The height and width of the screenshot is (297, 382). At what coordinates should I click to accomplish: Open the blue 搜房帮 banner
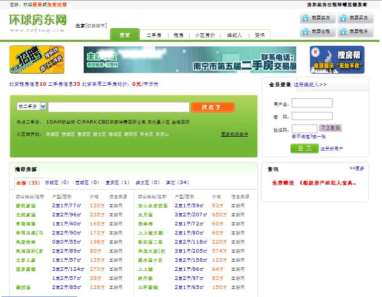[x=337, y=60]
